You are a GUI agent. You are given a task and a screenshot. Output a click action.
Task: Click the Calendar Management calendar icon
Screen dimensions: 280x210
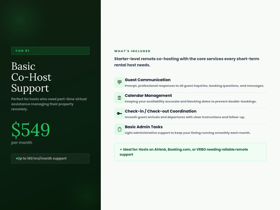coord(120,98)
